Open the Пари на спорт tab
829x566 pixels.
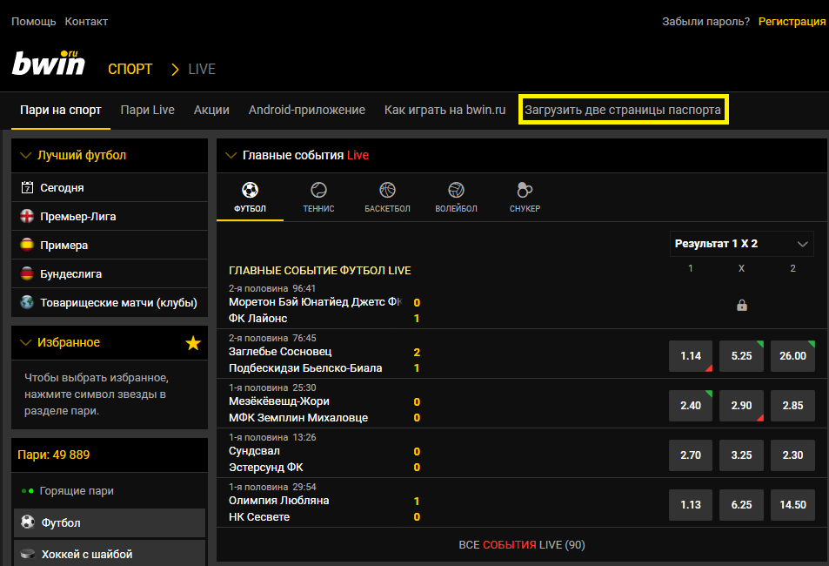coord(61,110)
